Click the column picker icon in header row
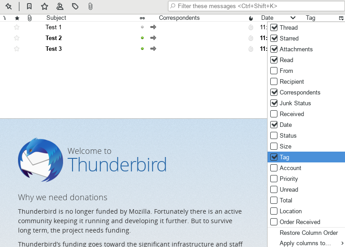The width and height of the screenshot is (345, 247). click(x=341, y=18)
